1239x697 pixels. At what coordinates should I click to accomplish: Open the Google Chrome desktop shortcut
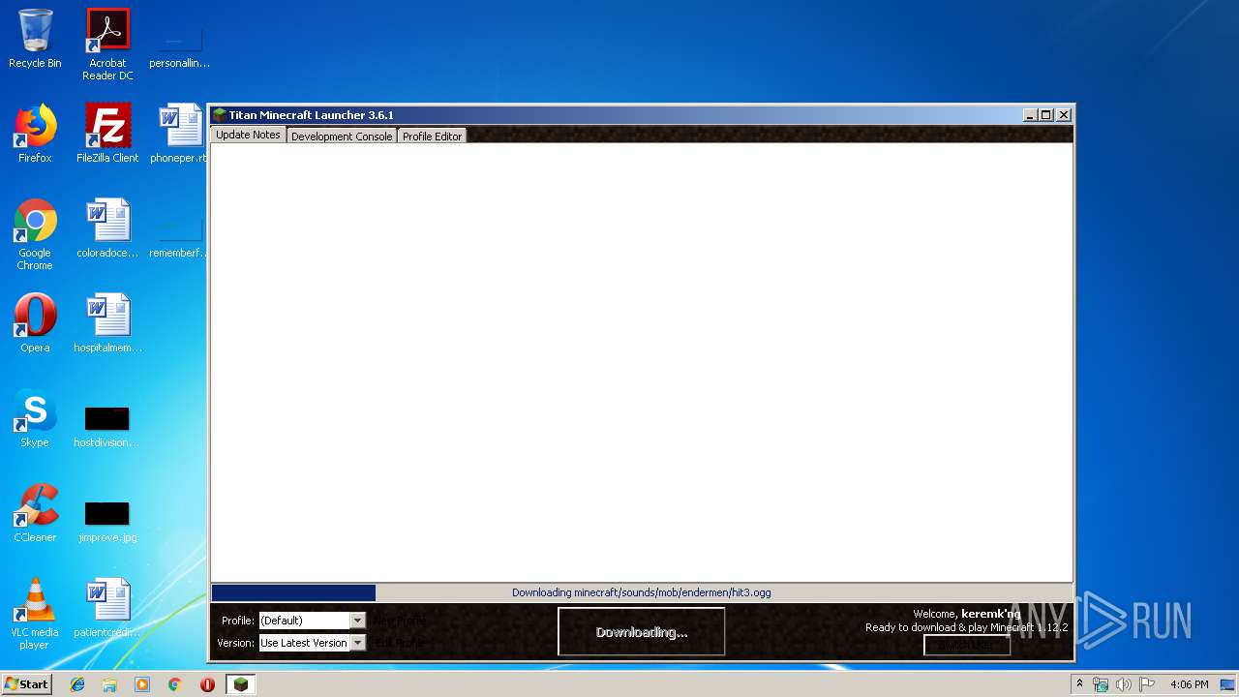pyautogui.click(x=35, y=234)
